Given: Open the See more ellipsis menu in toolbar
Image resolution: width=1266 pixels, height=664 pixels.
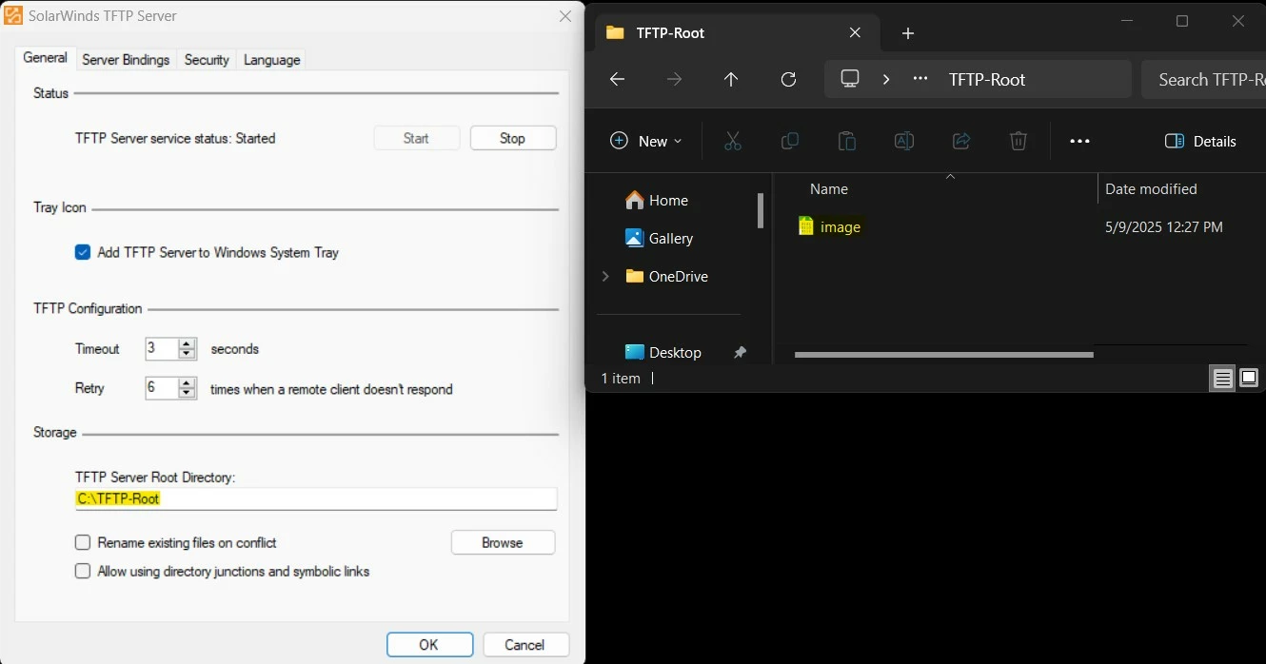Looking at the screenshot, I should [x=1079, y=141].
